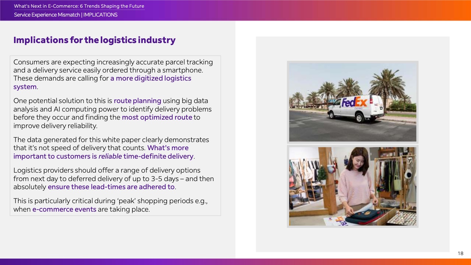Click the FedEx logo on the van
This screenshot has width=471, height=265.
click(x=355, y=102)
